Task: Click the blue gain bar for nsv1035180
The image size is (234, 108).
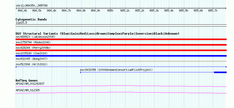Action: 121,56
